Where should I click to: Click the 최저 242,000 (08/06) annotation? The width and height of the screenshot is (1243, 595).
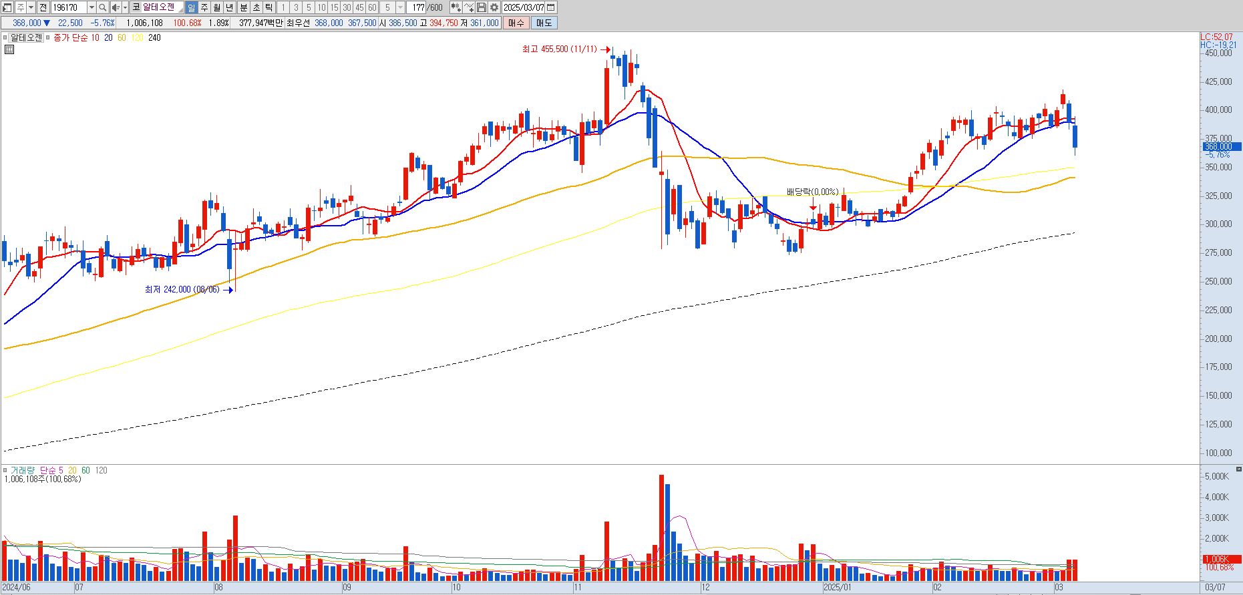coord(182,290)
